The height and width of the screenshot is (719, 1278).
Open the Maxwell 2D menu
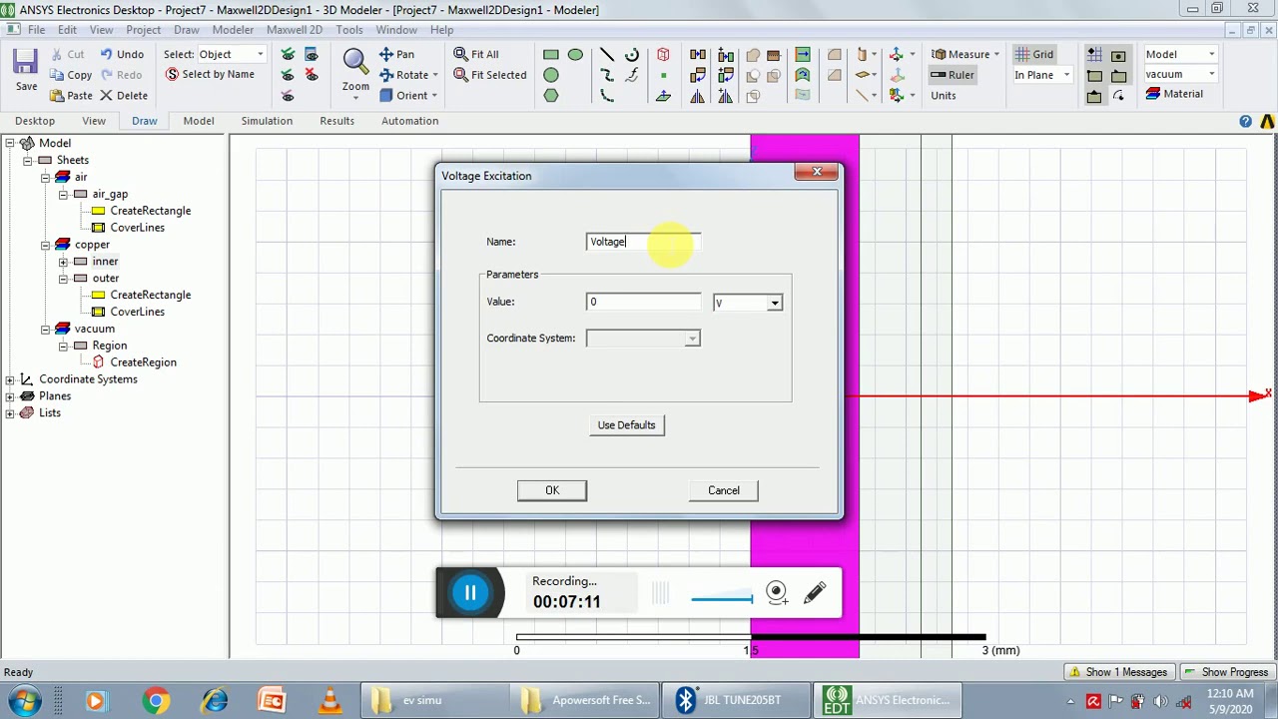coord(294,30)
